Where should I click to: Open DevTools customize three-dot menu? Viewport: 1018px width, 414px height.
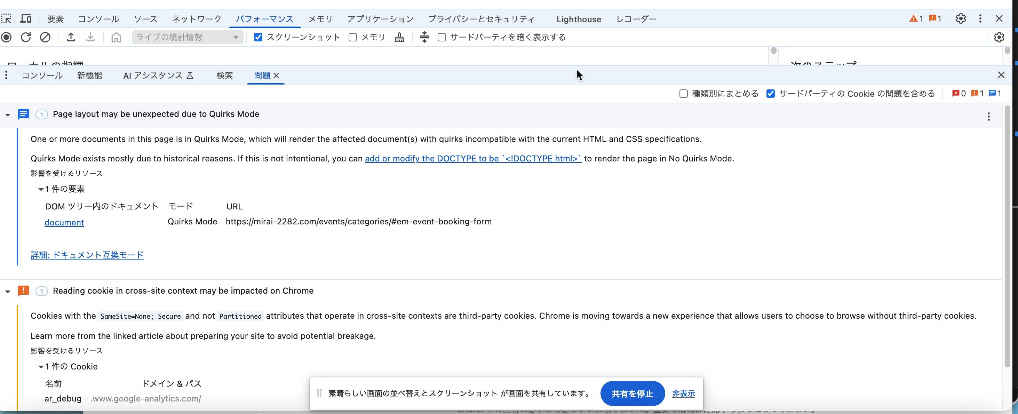(980, 18)
